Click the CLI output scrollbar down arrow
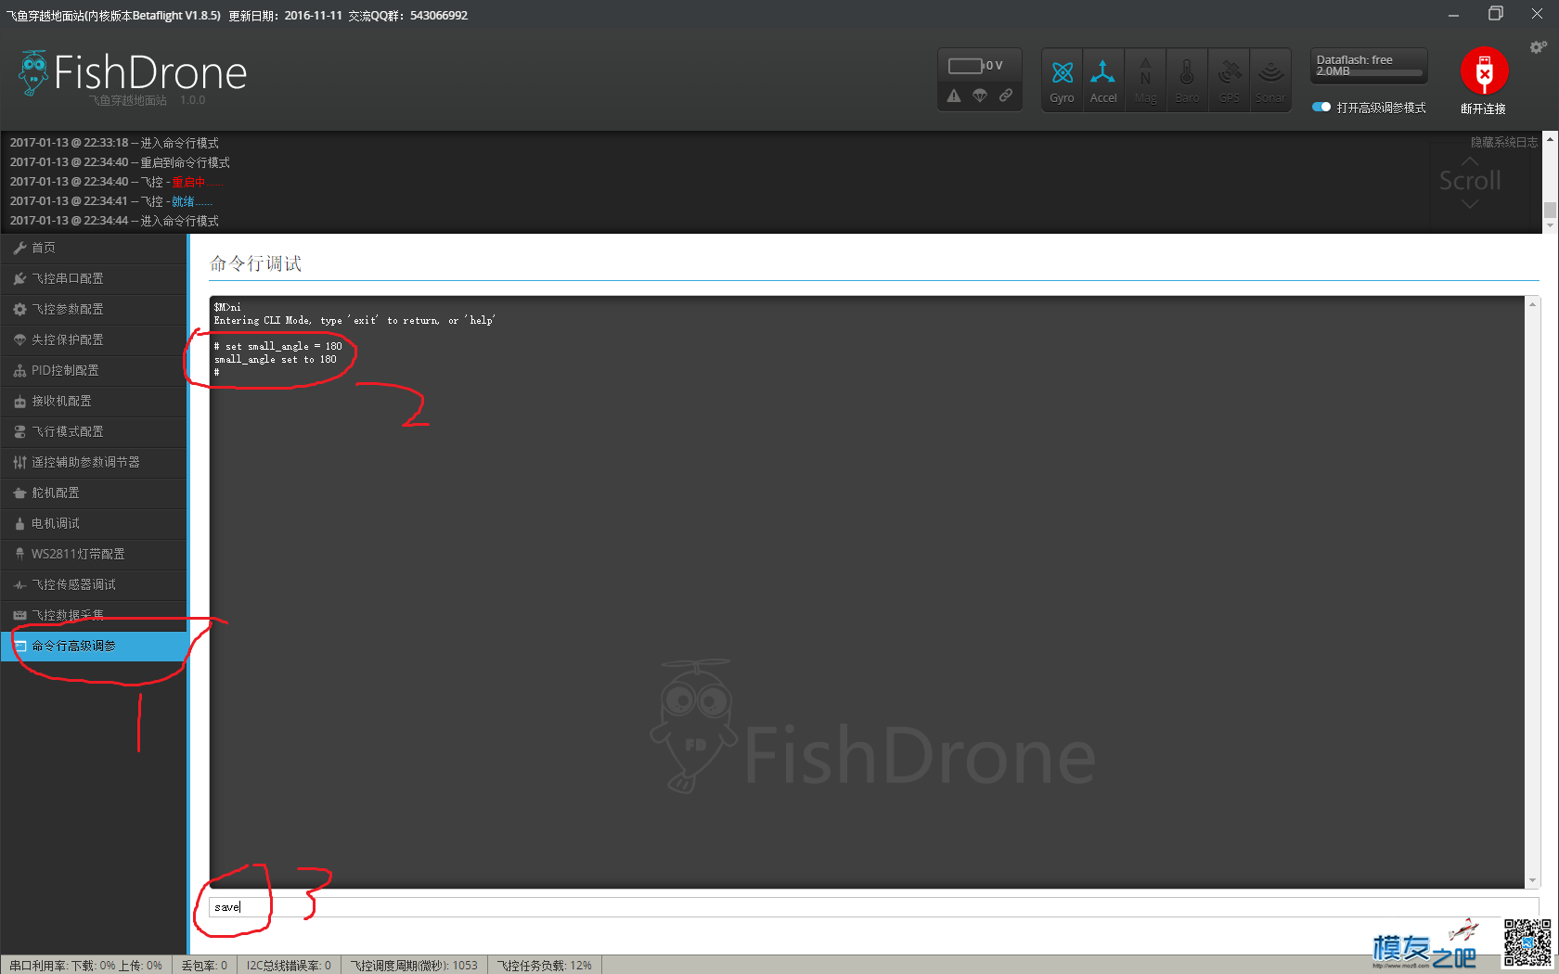1559x974 pixels. pyautogui.click(x=1532, y=881)
